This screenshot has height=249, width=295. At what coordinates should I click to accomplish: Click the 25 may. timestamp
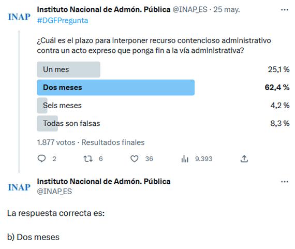(x=227, y=9)
